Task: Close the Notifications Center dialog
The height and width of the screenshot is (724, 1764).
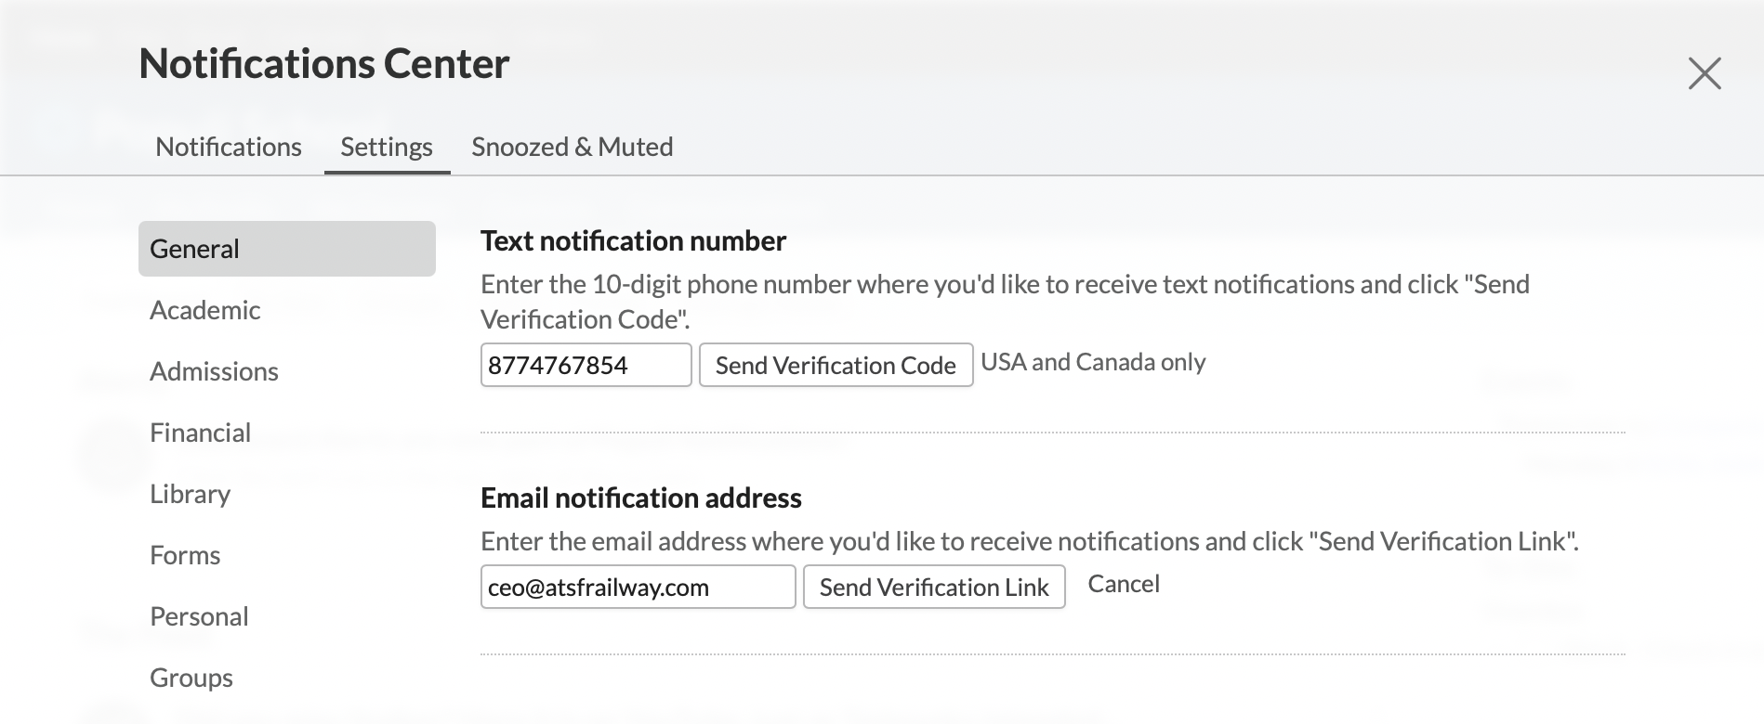Action: [1705, 73]
